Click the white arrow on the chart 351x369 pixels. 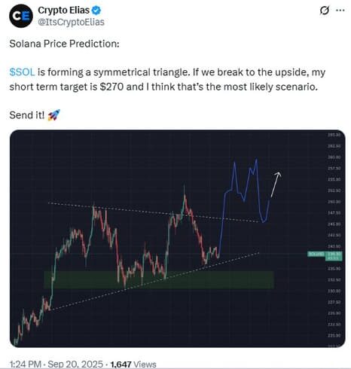click(x=276, y=184)
